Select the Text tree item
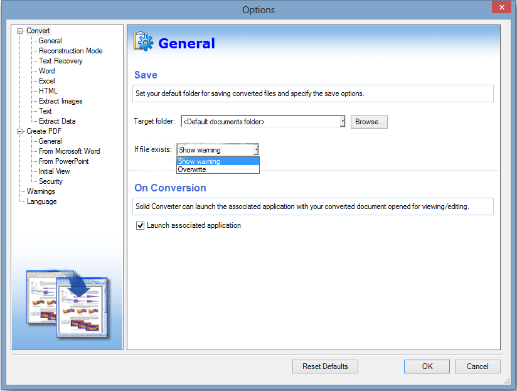Viewport: 517px width, 391px height. (x=45, y=111)
